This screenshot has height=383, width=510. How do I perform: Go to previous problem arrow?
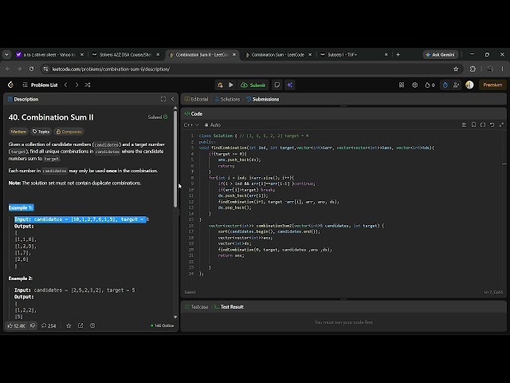[x=66, y=85]
